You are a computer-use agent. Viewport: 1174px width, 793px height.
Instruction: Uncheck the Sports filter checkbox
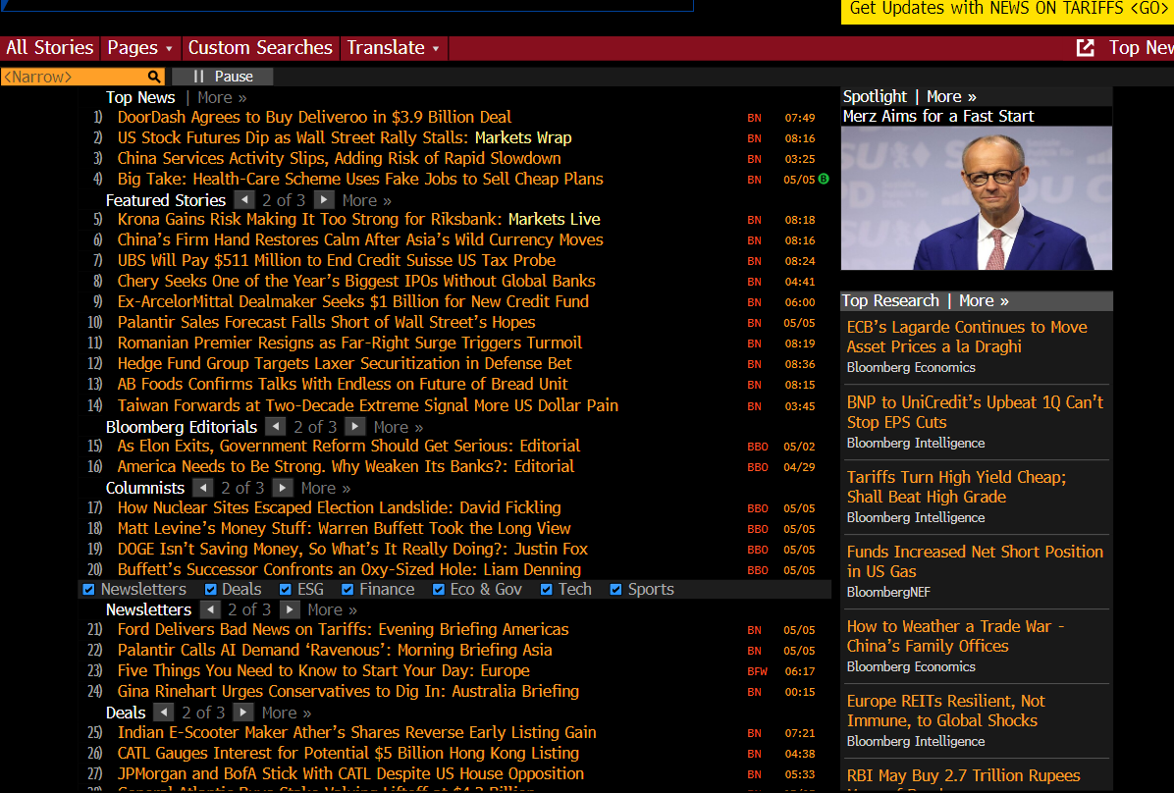coord(615,589)
